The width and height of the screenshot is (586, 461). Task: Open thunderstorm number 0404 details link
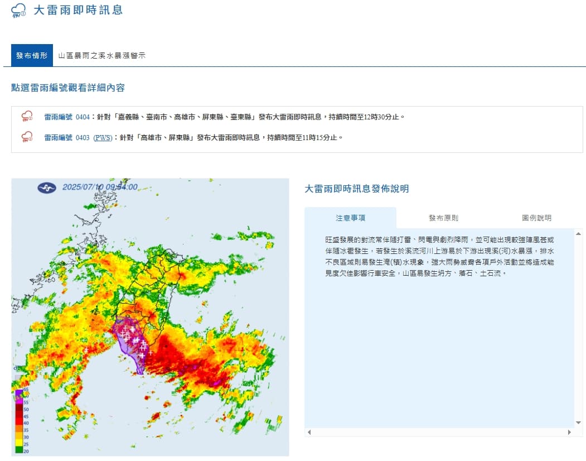click(67, 117)
